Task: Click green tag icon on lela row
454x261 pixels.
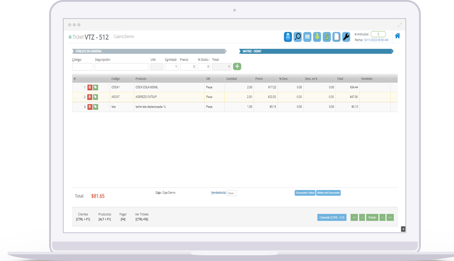Action: pyautogui.click(x=96, y=107)
